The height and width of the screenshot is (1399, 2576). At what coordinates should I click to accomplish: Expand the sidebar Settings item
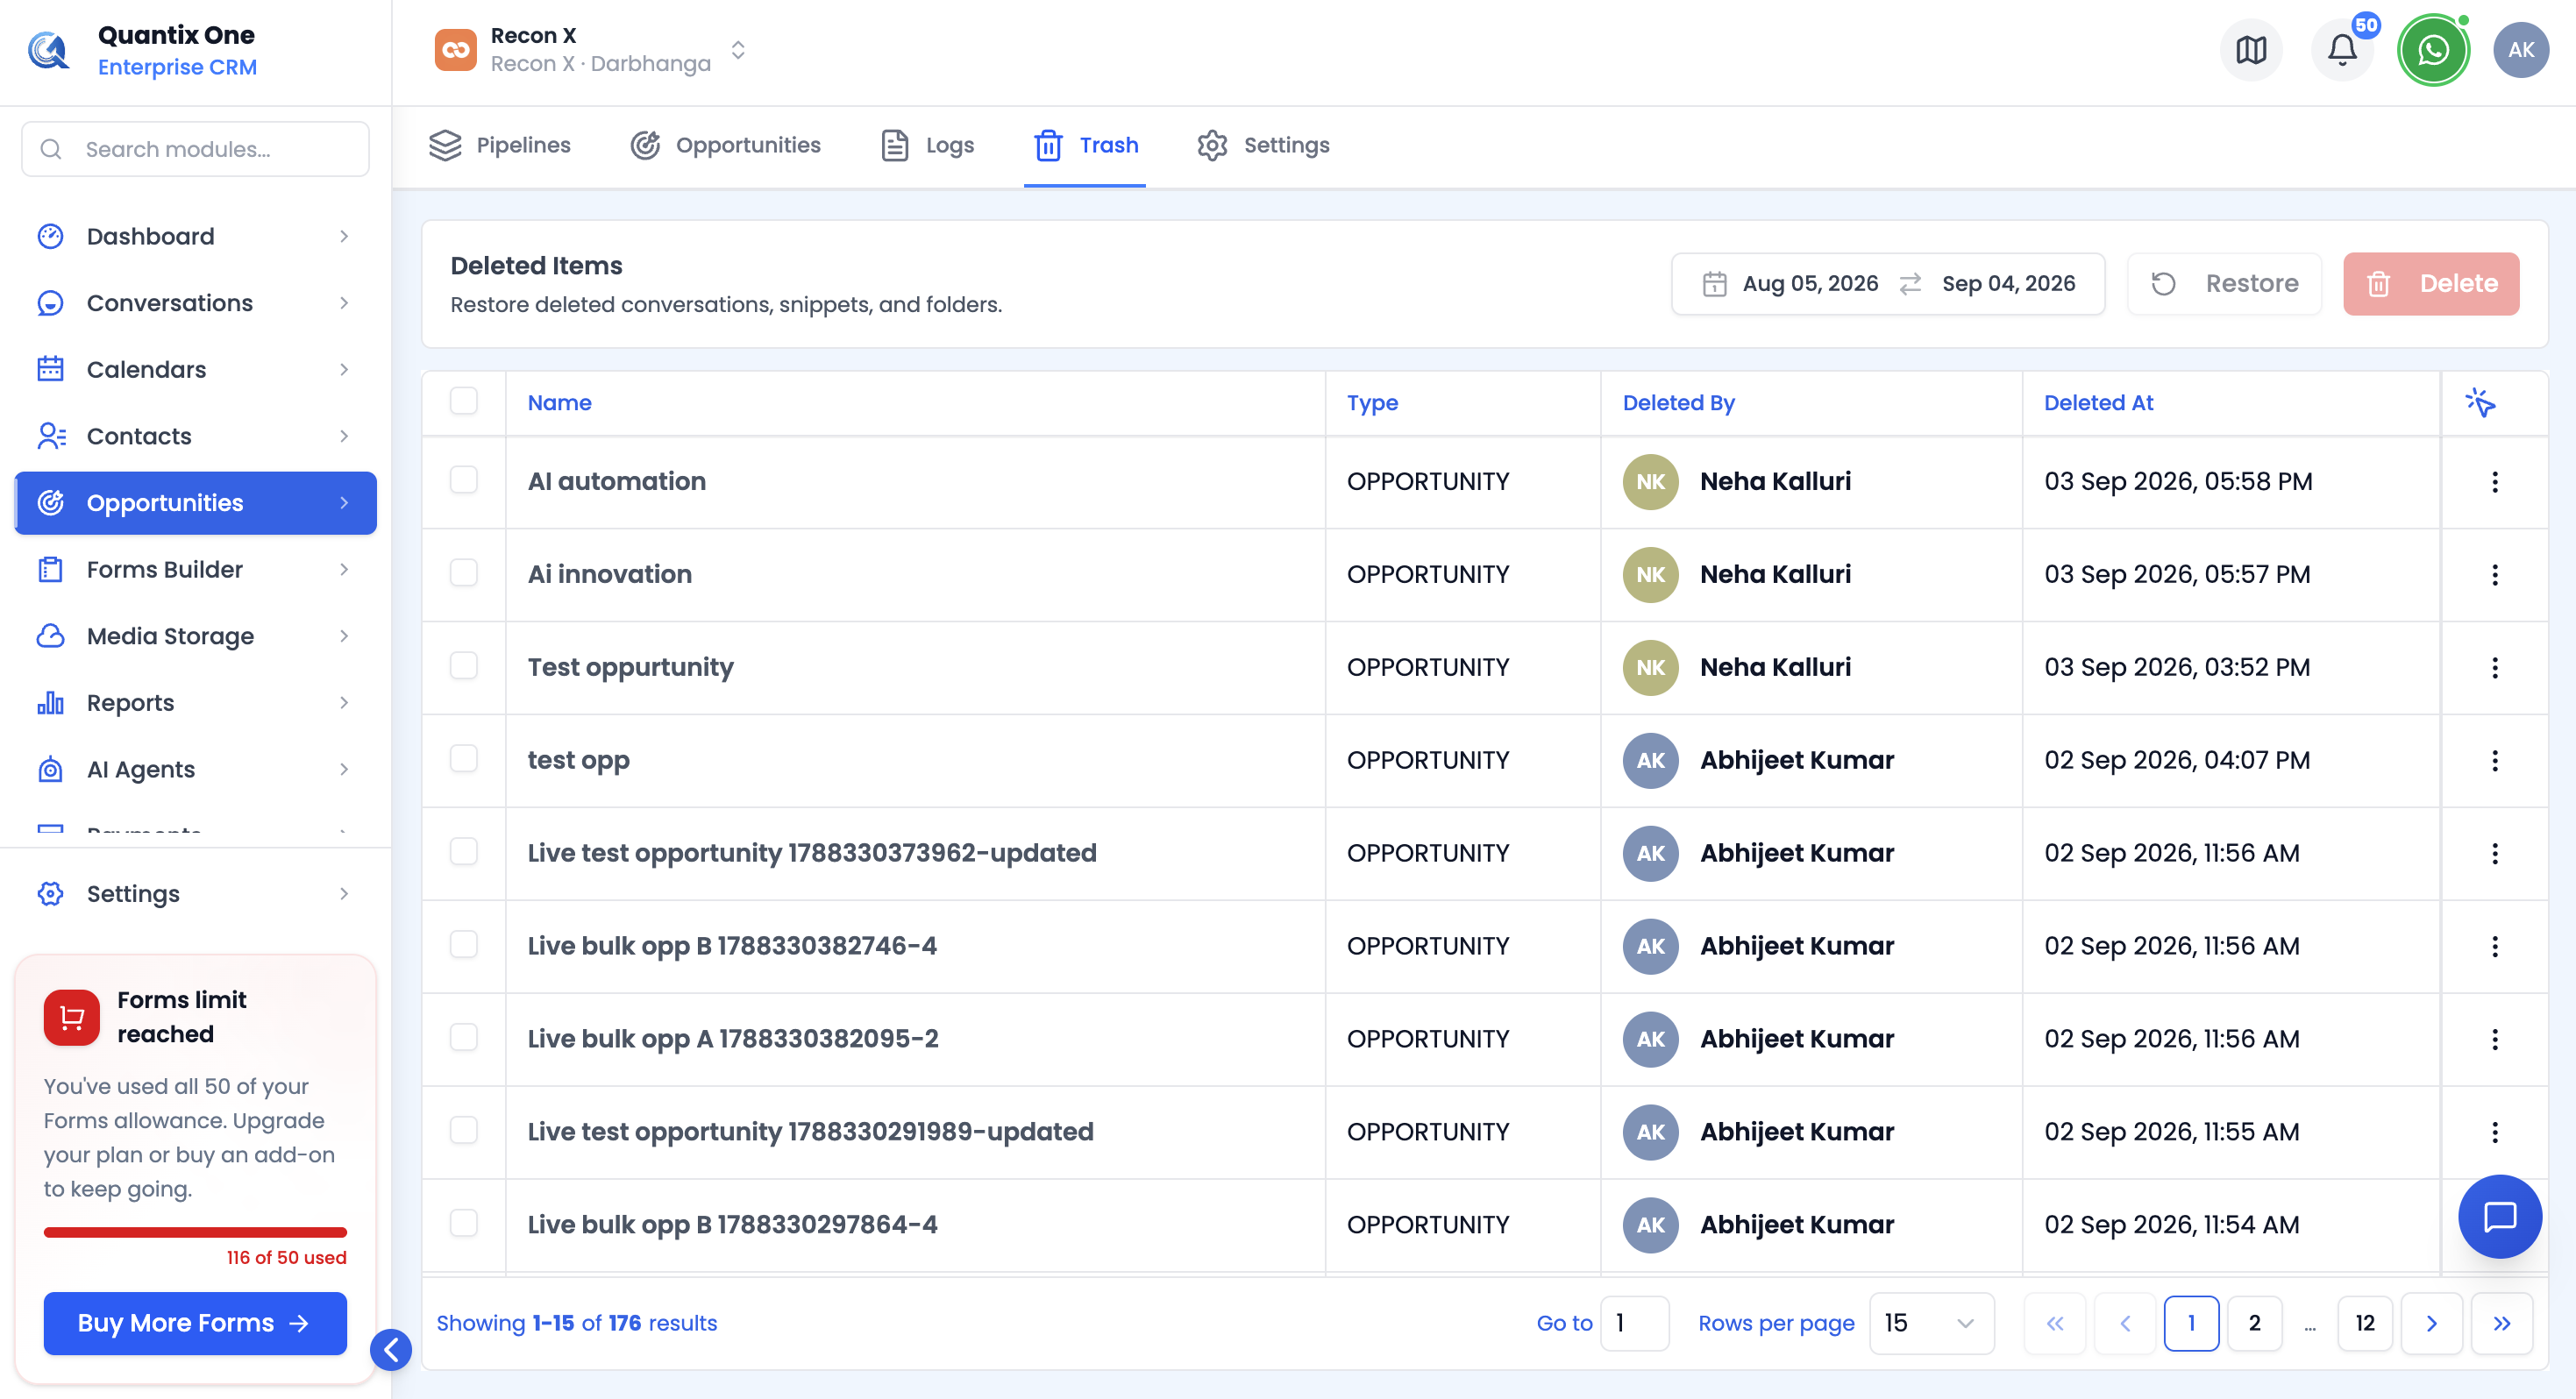point(195,894)
